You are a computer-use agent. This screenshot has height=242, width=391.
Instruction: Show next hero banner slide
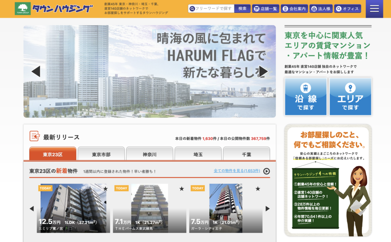[263, 71]
